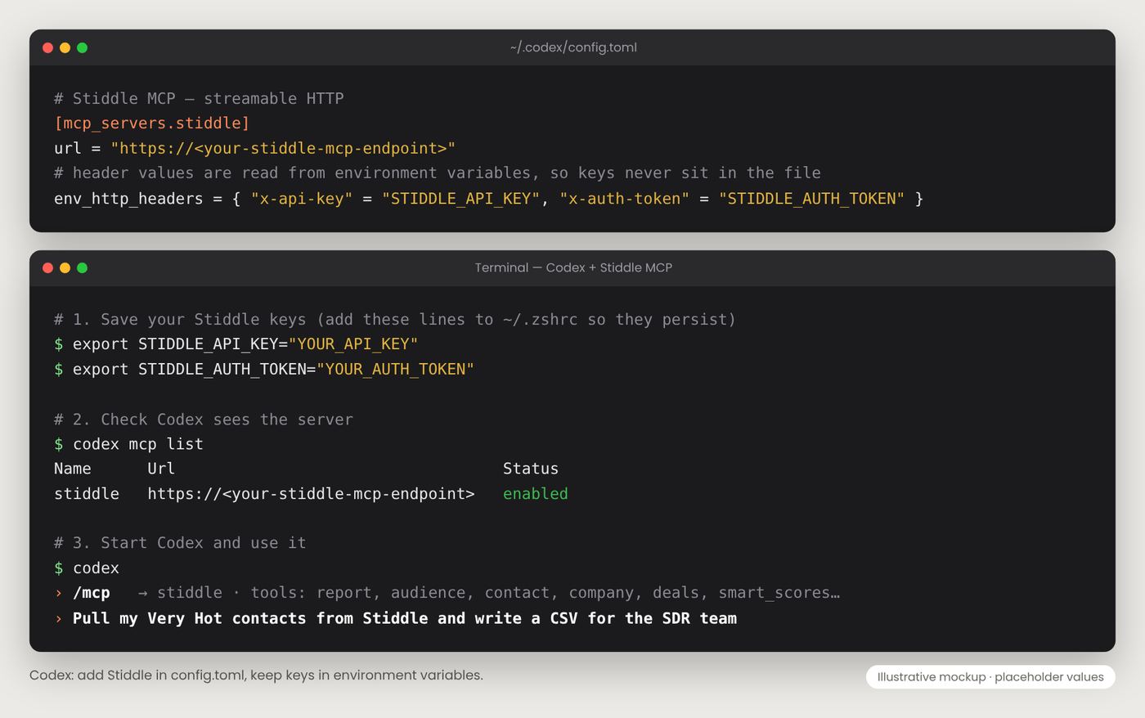Viewport: 1145px width, 718px height.
Task: Click the url value "https://<your-stiddle-mcp-endpoint>" in config
Action: [283, 148]
